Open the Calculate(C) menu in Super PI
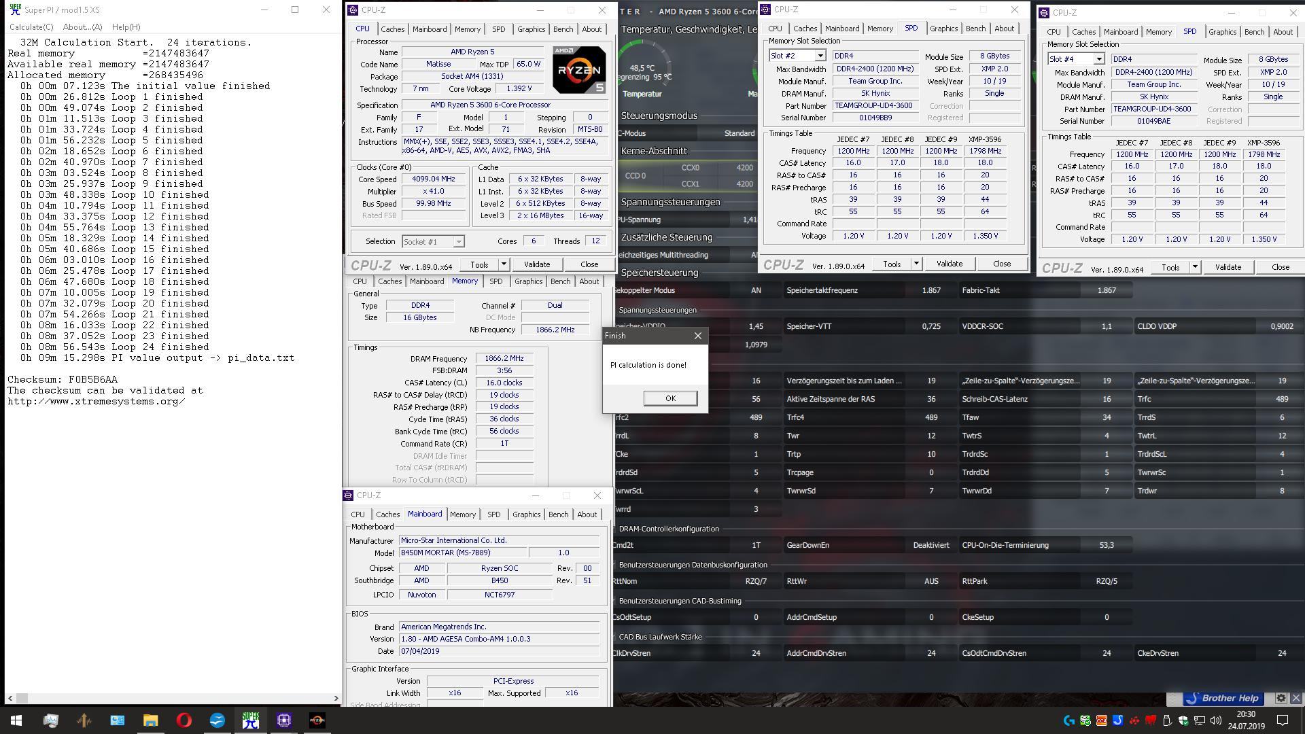 click(x=31, y=27)
